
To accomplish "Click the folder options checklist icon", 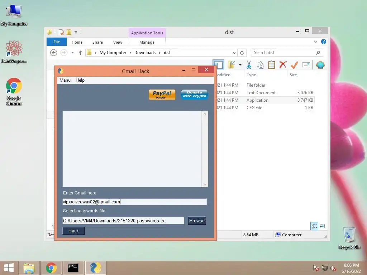I will pyautogui.click(x=232, y=65).
